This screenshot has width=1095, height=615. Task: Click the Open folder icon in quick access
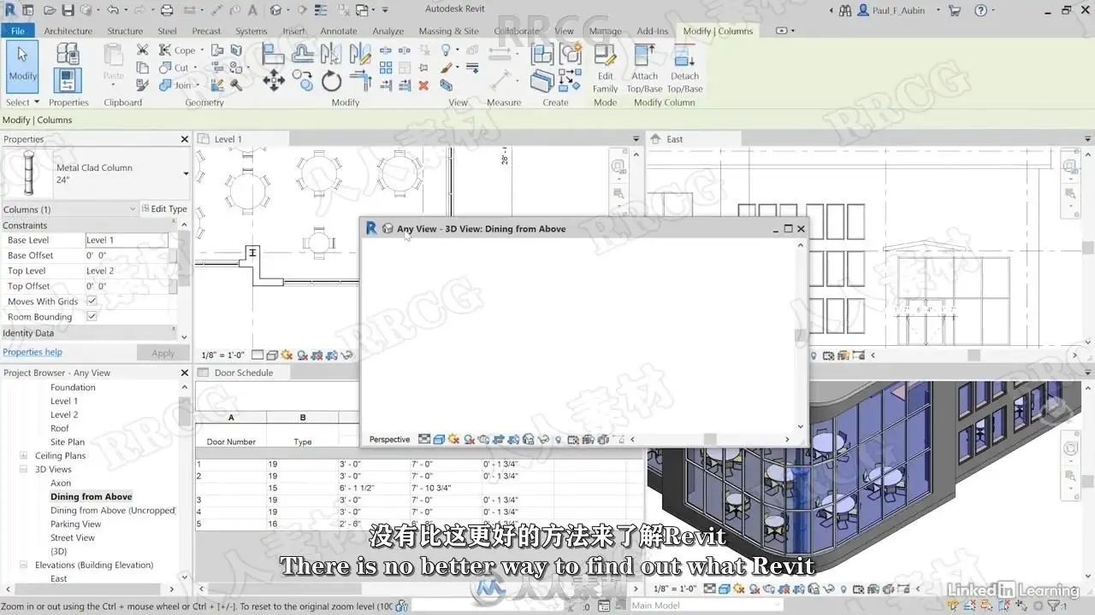[x=48, y=10]
